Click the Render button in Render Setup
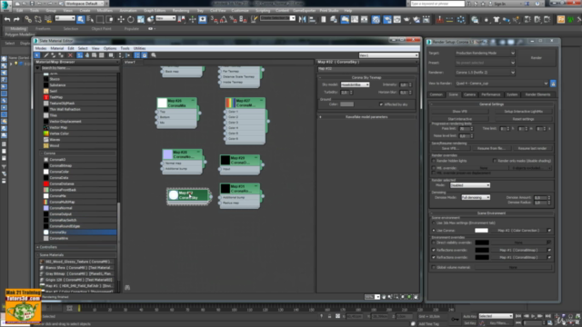582x327 pixels. click(x=537, y=58)
